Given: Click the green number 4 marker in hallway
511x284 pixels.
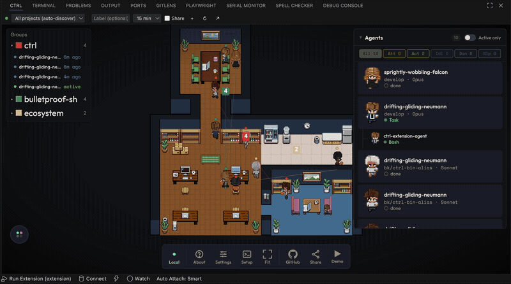Looking at the screenshot, I should click(x=225, y=91).
